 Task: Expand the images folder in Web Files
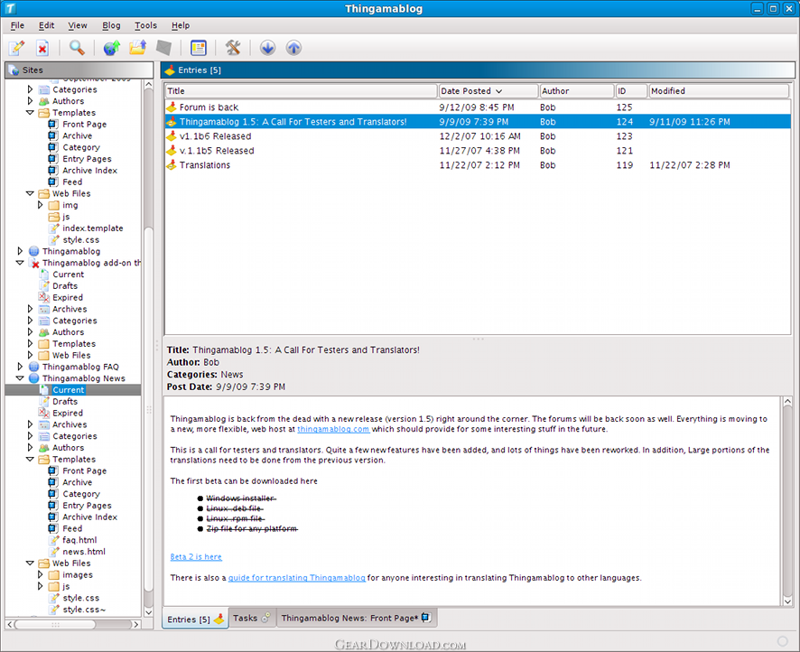pyautogui.click(x=41, y=575)
